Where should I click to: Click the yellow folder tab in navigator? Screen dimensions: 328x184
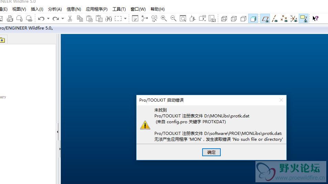point(2,40)
